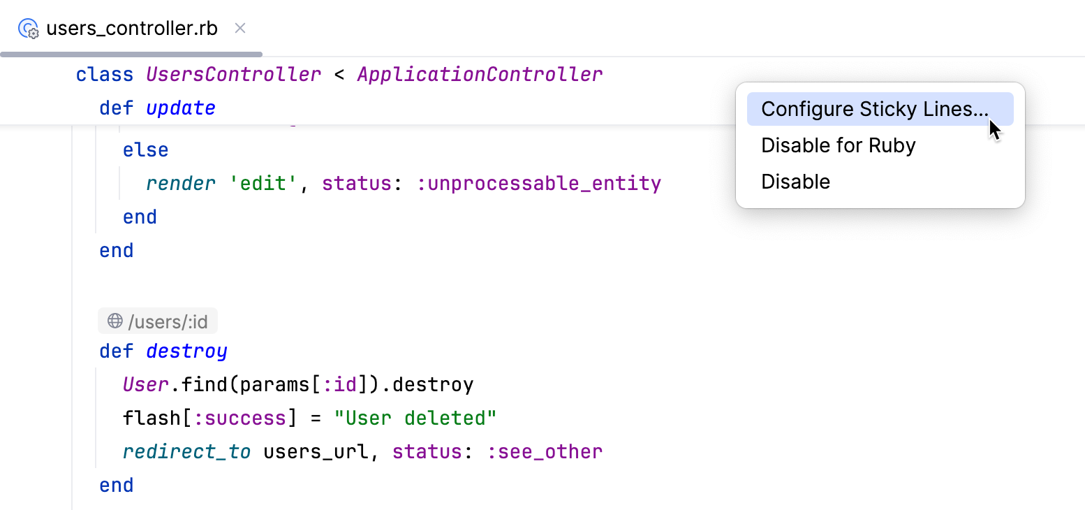Click the render keyword in else branch

tap(181, 184)
